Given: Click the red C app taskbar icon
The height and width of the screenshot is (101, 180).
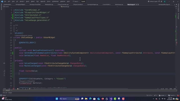Looking at the screenshot, I should [123, 99].
